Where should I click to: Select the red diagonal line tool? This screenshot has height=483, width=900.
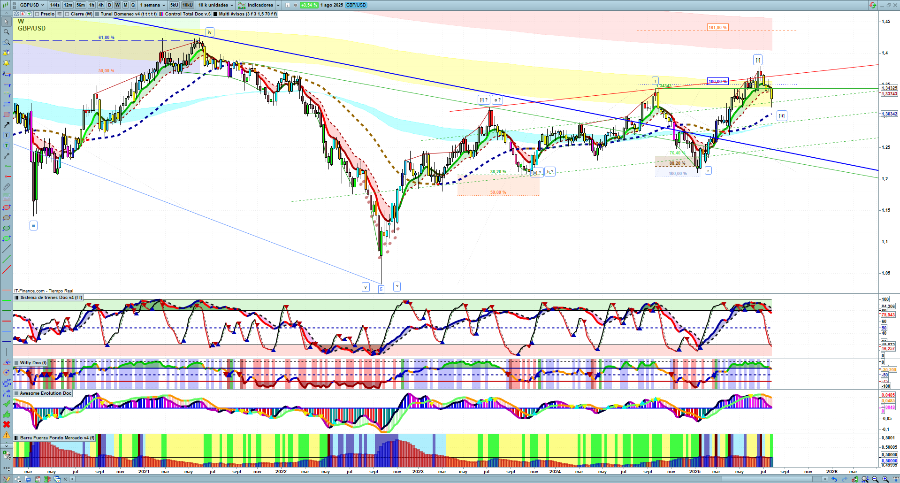coord(7,269)
